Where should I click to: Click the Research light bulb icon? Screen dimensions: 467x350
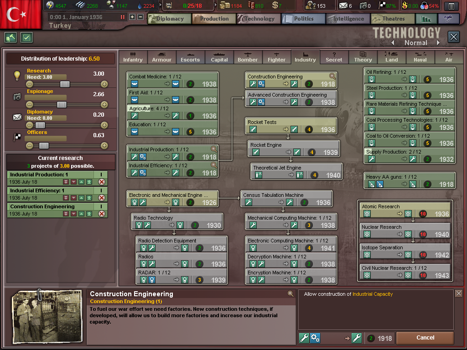coord(16,75)
